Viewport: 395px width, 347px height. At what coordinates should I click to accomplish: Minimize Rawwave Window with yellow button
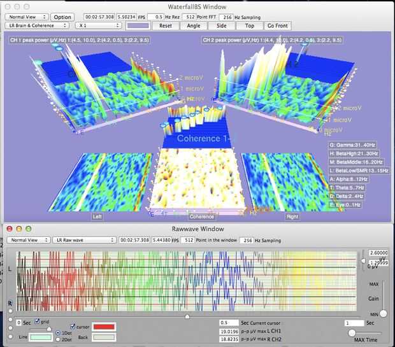19,229
